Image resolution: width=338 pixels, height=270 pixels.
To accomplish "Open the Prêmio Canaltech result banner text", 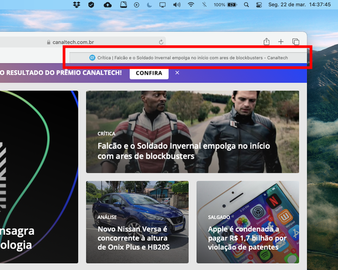I will coord(61,73).
